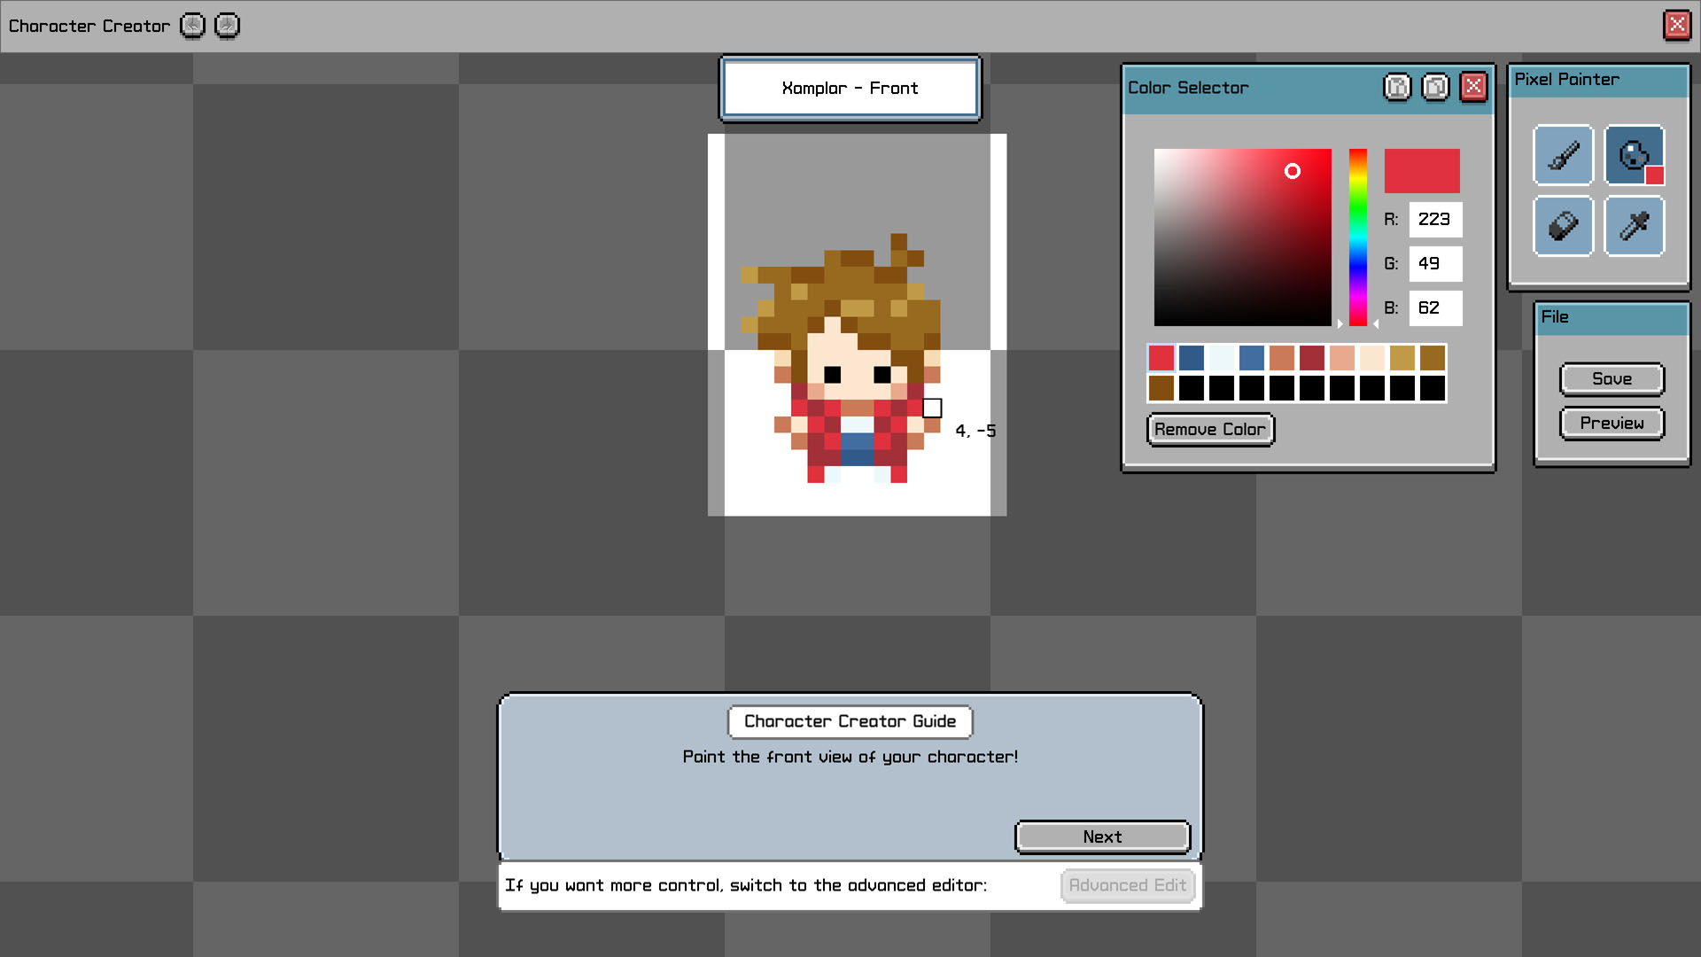
Task: Click the right clipboard icon in Color Selector header
Action: [1435, 87]
